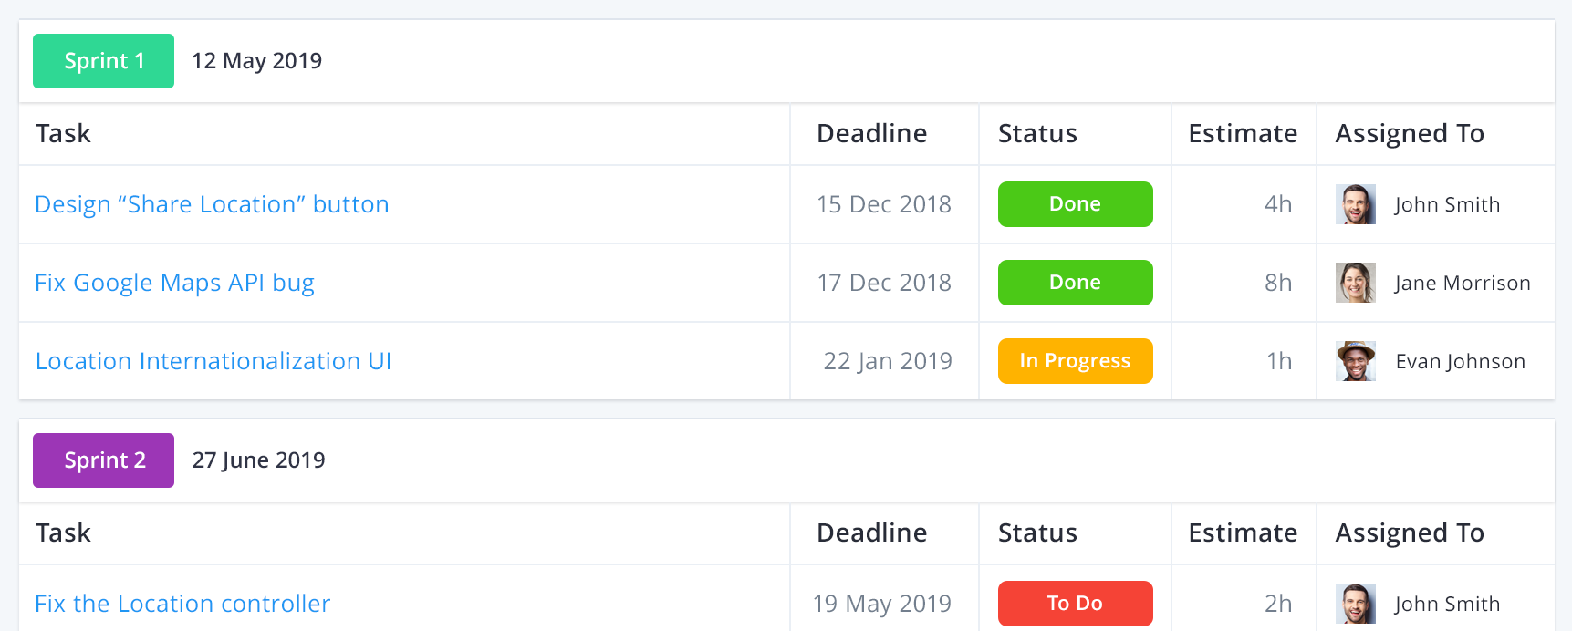
Task: Click John Smith's avatar in Sprint 2
Action: [1355, 603]
